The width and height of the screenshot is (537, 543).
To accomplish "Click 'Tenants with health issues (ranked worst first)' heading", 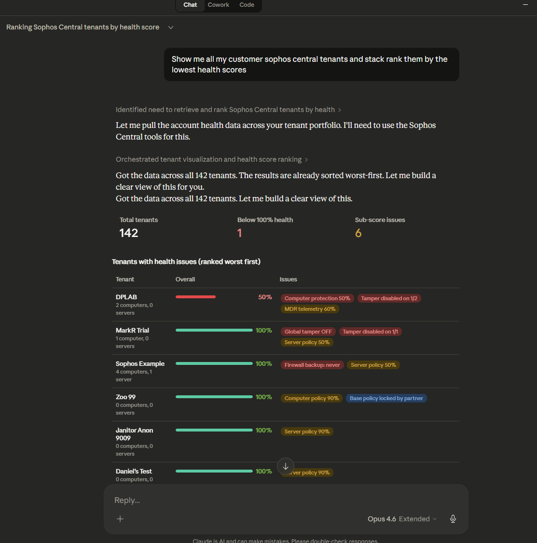I will [186, 262].
